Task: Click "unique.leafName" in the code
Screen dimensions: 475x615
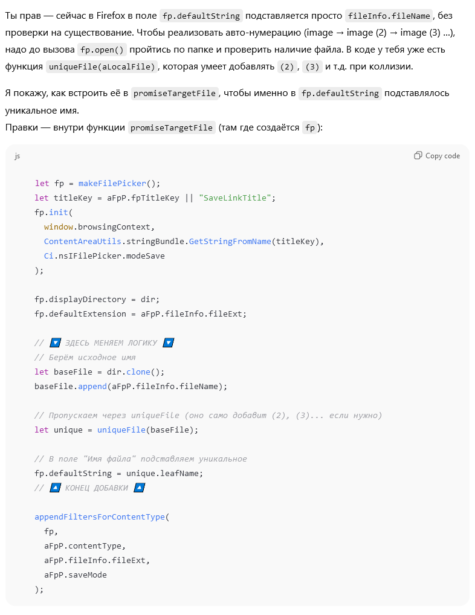Action: click(x=163, y=474)
